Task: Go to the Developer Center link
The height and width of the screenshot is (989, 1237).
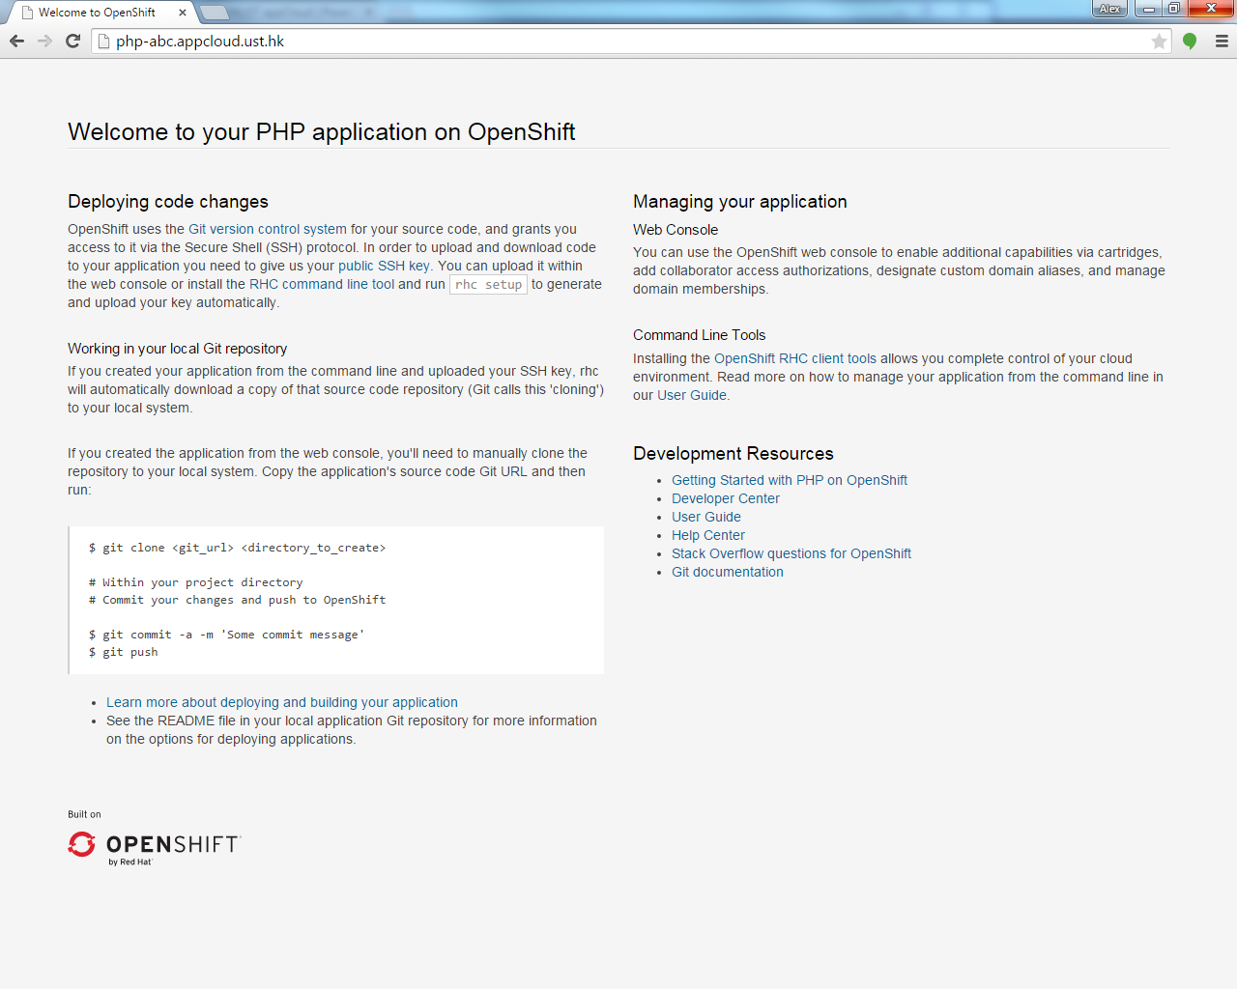Action: 725,498
